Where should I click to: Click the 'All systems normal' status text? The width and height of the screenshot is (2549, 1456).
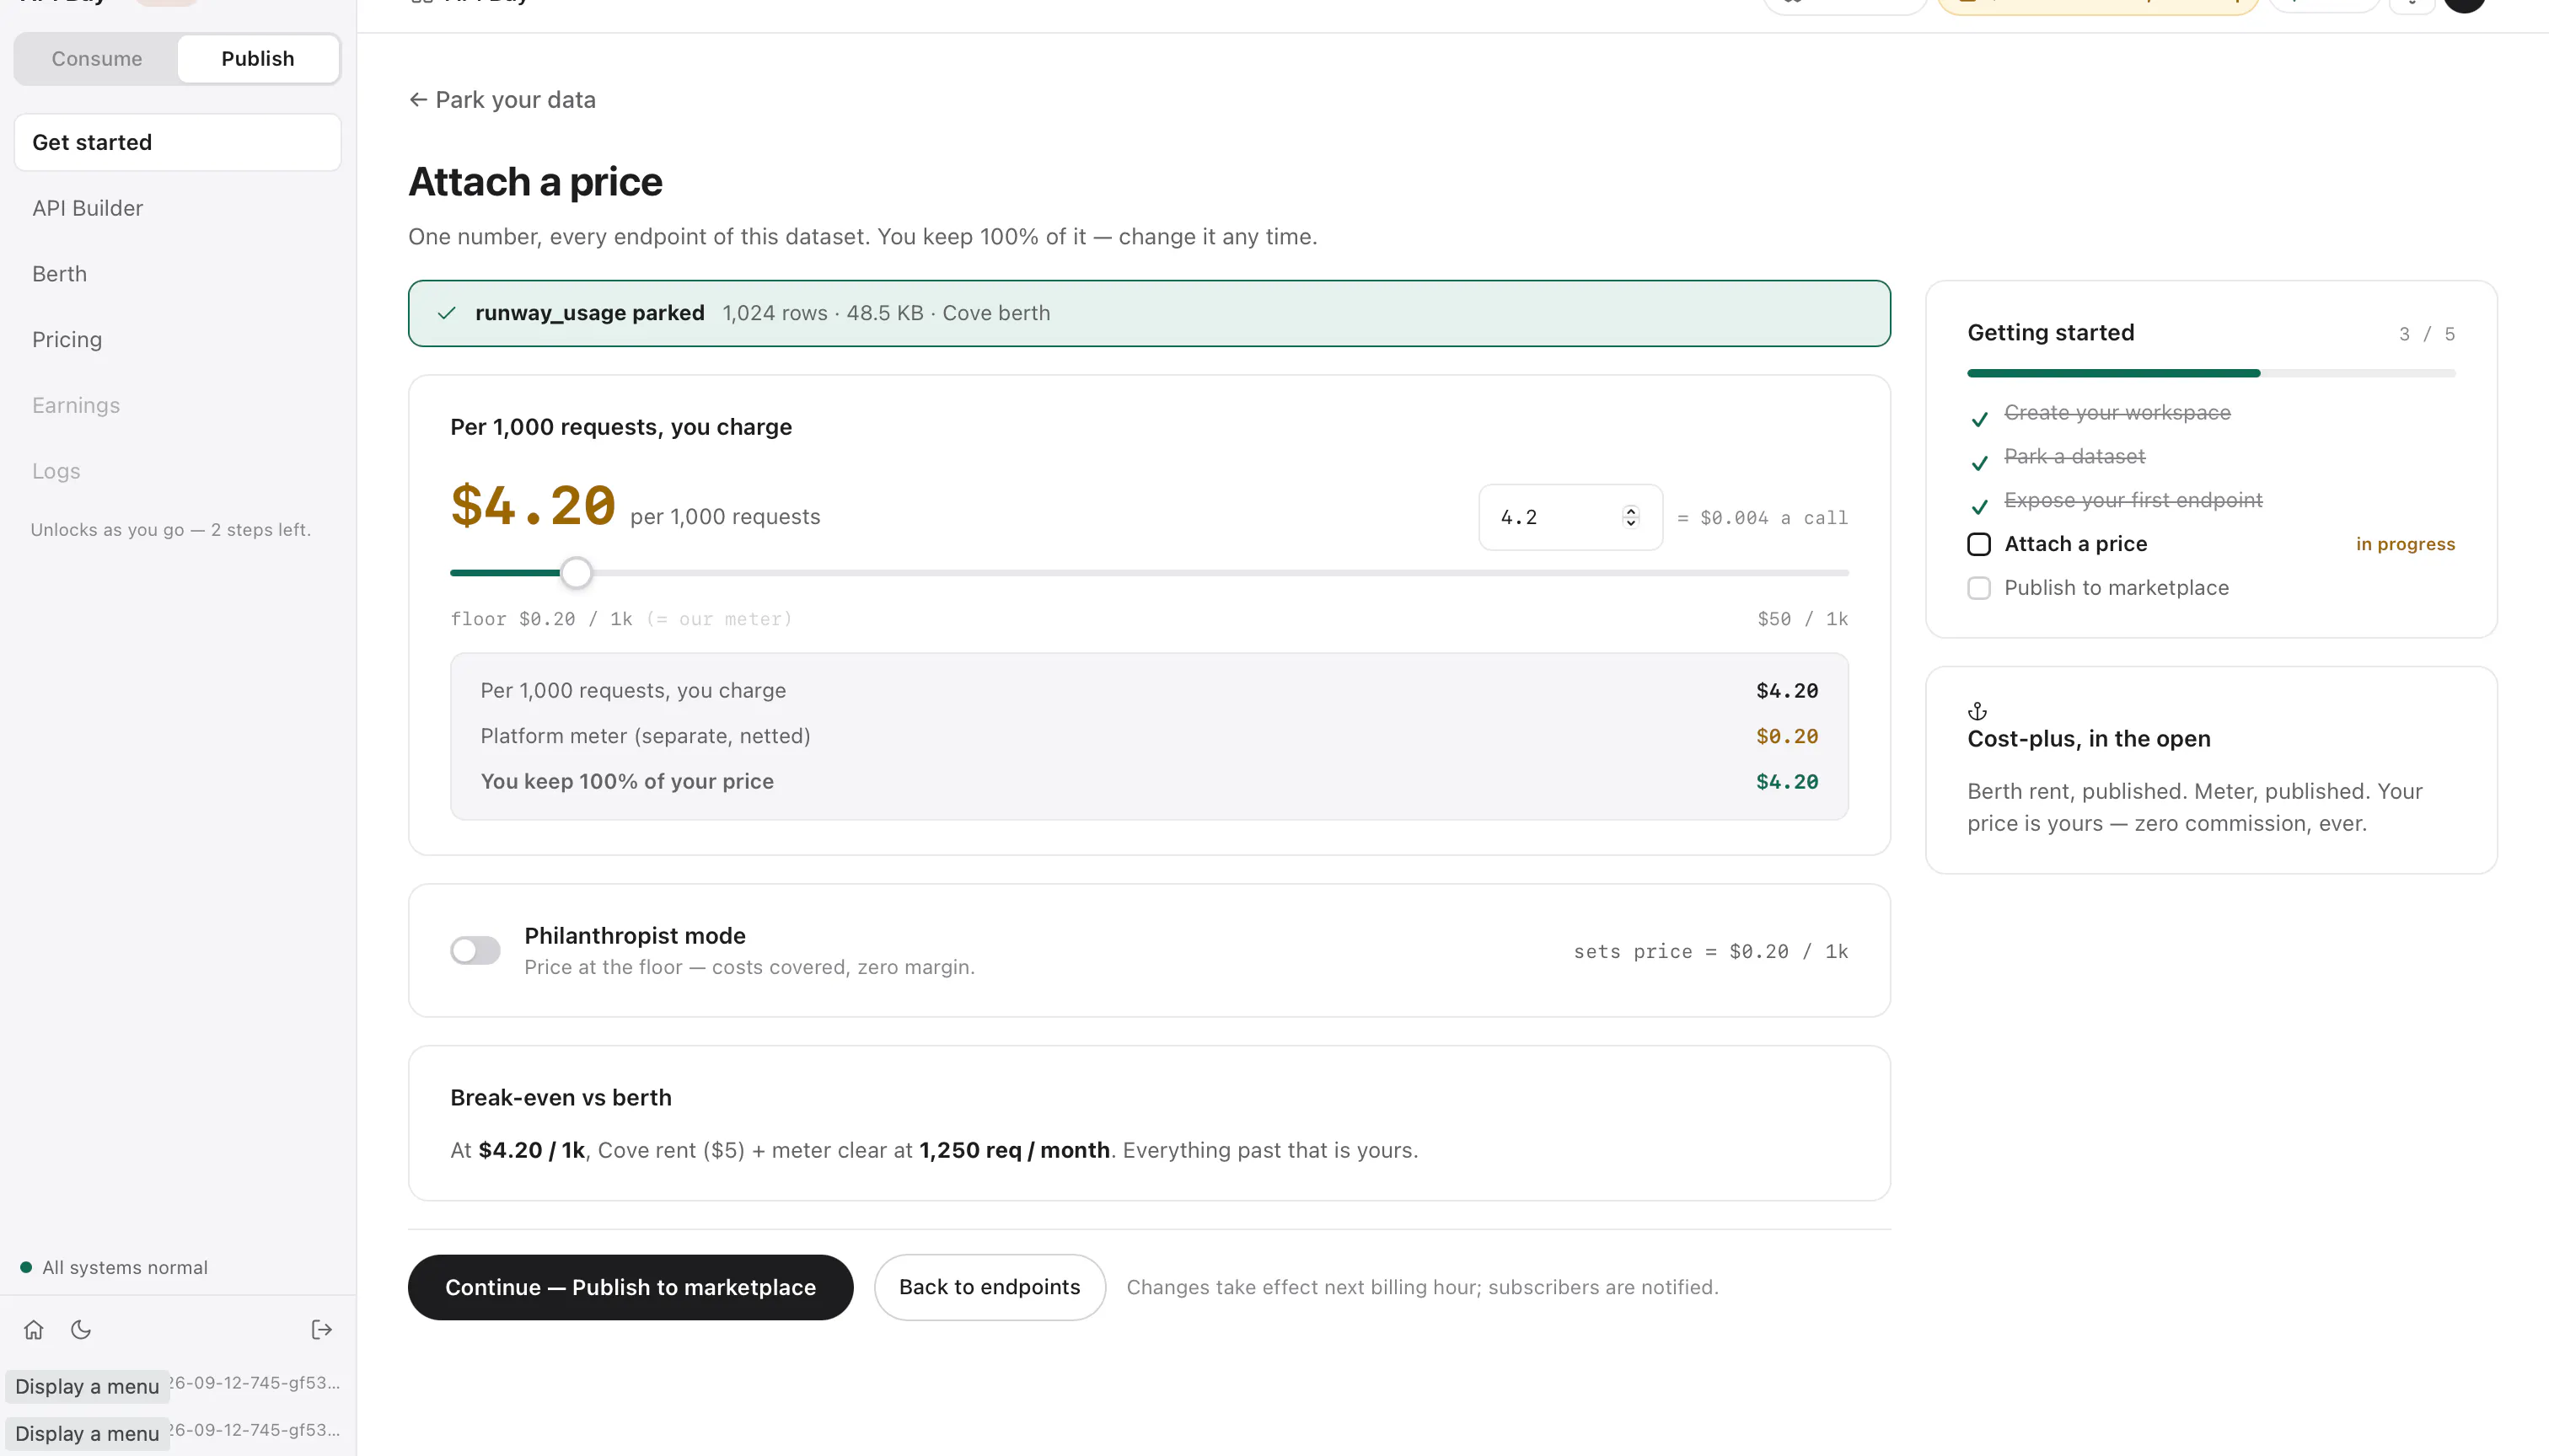click(x=125, y=1267)
